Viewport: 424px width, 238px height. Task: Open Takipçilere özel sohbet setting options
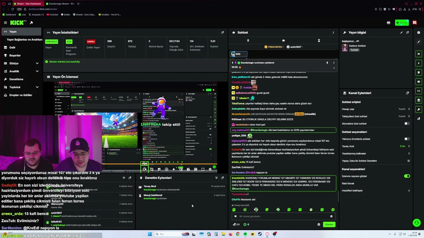coord(376,116)
